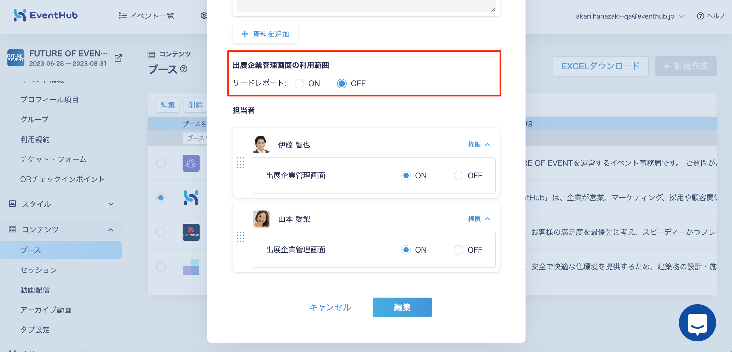This screenshot has height=352, width=732.
Task: Click the EventHub booth logo in table
Action: pyautogui.click(x=191, y=198)
